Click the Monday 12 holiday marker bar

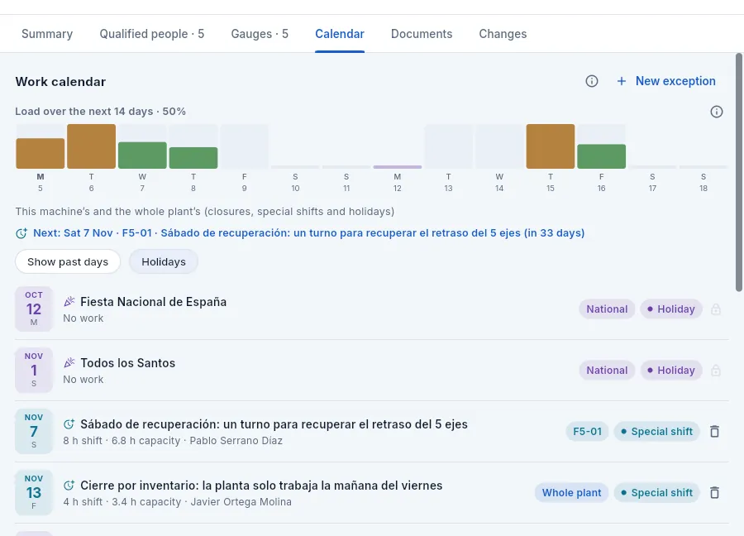tap(398, 167)
